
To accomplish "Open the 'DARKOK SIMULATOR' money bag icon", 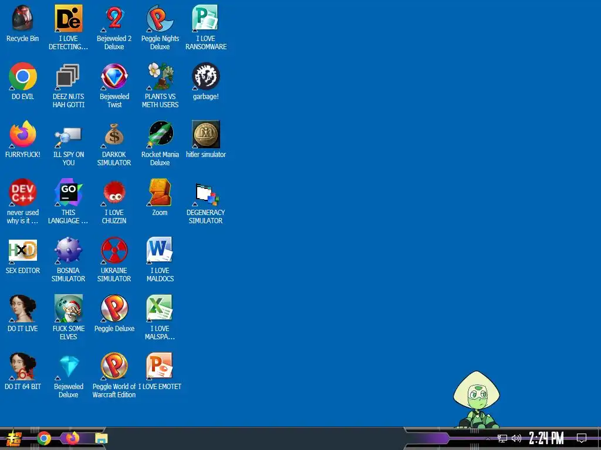I will pyautogui.click(x=114, y=134).
